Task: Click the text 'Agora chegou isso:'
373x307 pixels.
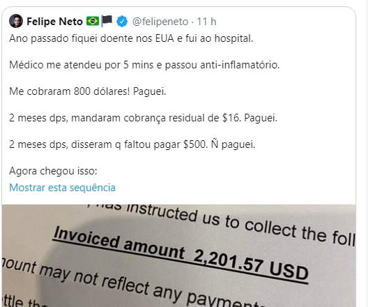Action: point(53,171)
